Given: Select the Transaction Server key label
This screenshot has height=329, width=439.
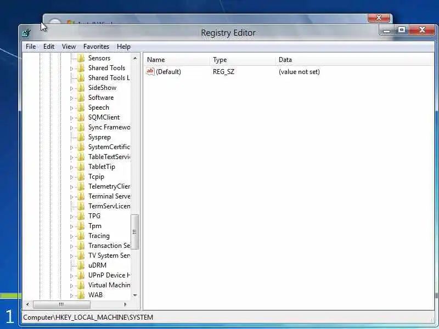Looking at the screenshot, I should click(109, 246).
